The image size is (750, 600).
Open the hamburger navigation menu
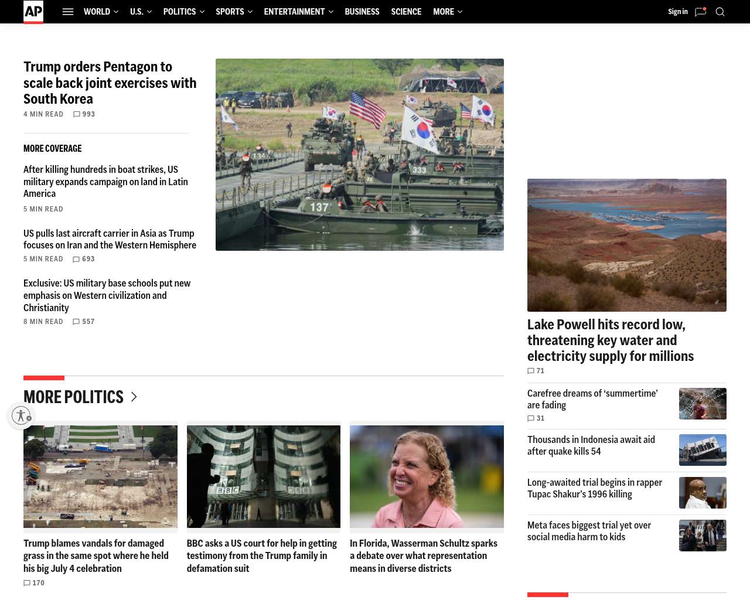click(x=68, y=12)
